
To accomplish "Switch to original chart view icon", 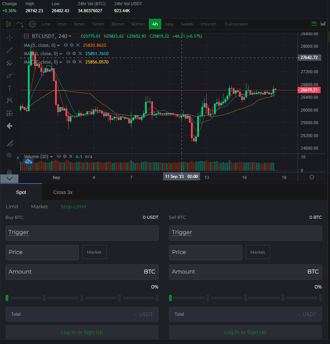I will pos(314,23).
